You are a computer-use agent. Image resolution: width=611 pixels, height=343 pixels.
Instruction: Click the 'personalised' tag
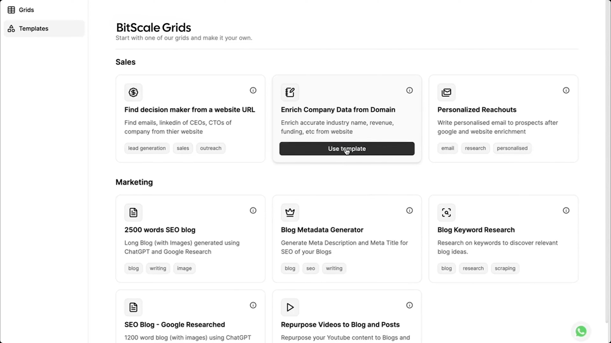click(x=512, y=148)
